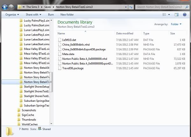Sort by the Name column header
The image size is (191, 137).
(61, 33)
